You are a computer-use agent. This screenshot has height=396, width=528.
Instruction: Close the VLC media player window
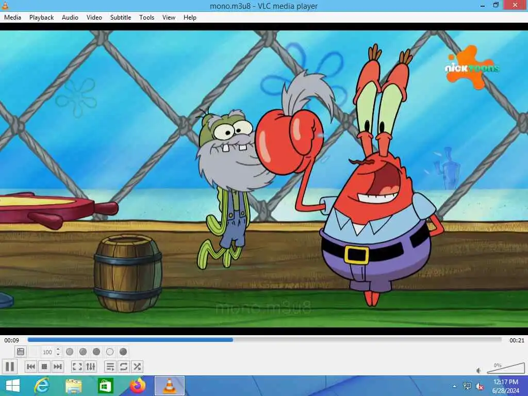tap(515, 5)
